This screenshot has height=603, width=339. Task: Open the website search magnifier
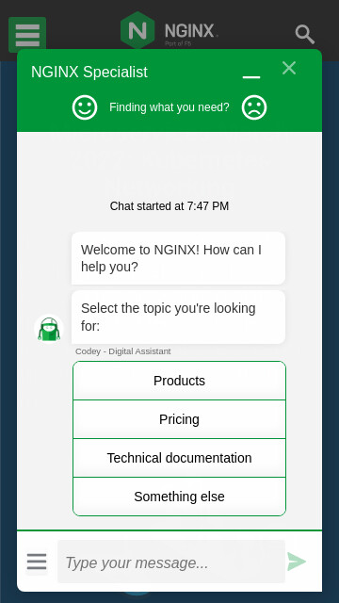(x=305, y=34)
